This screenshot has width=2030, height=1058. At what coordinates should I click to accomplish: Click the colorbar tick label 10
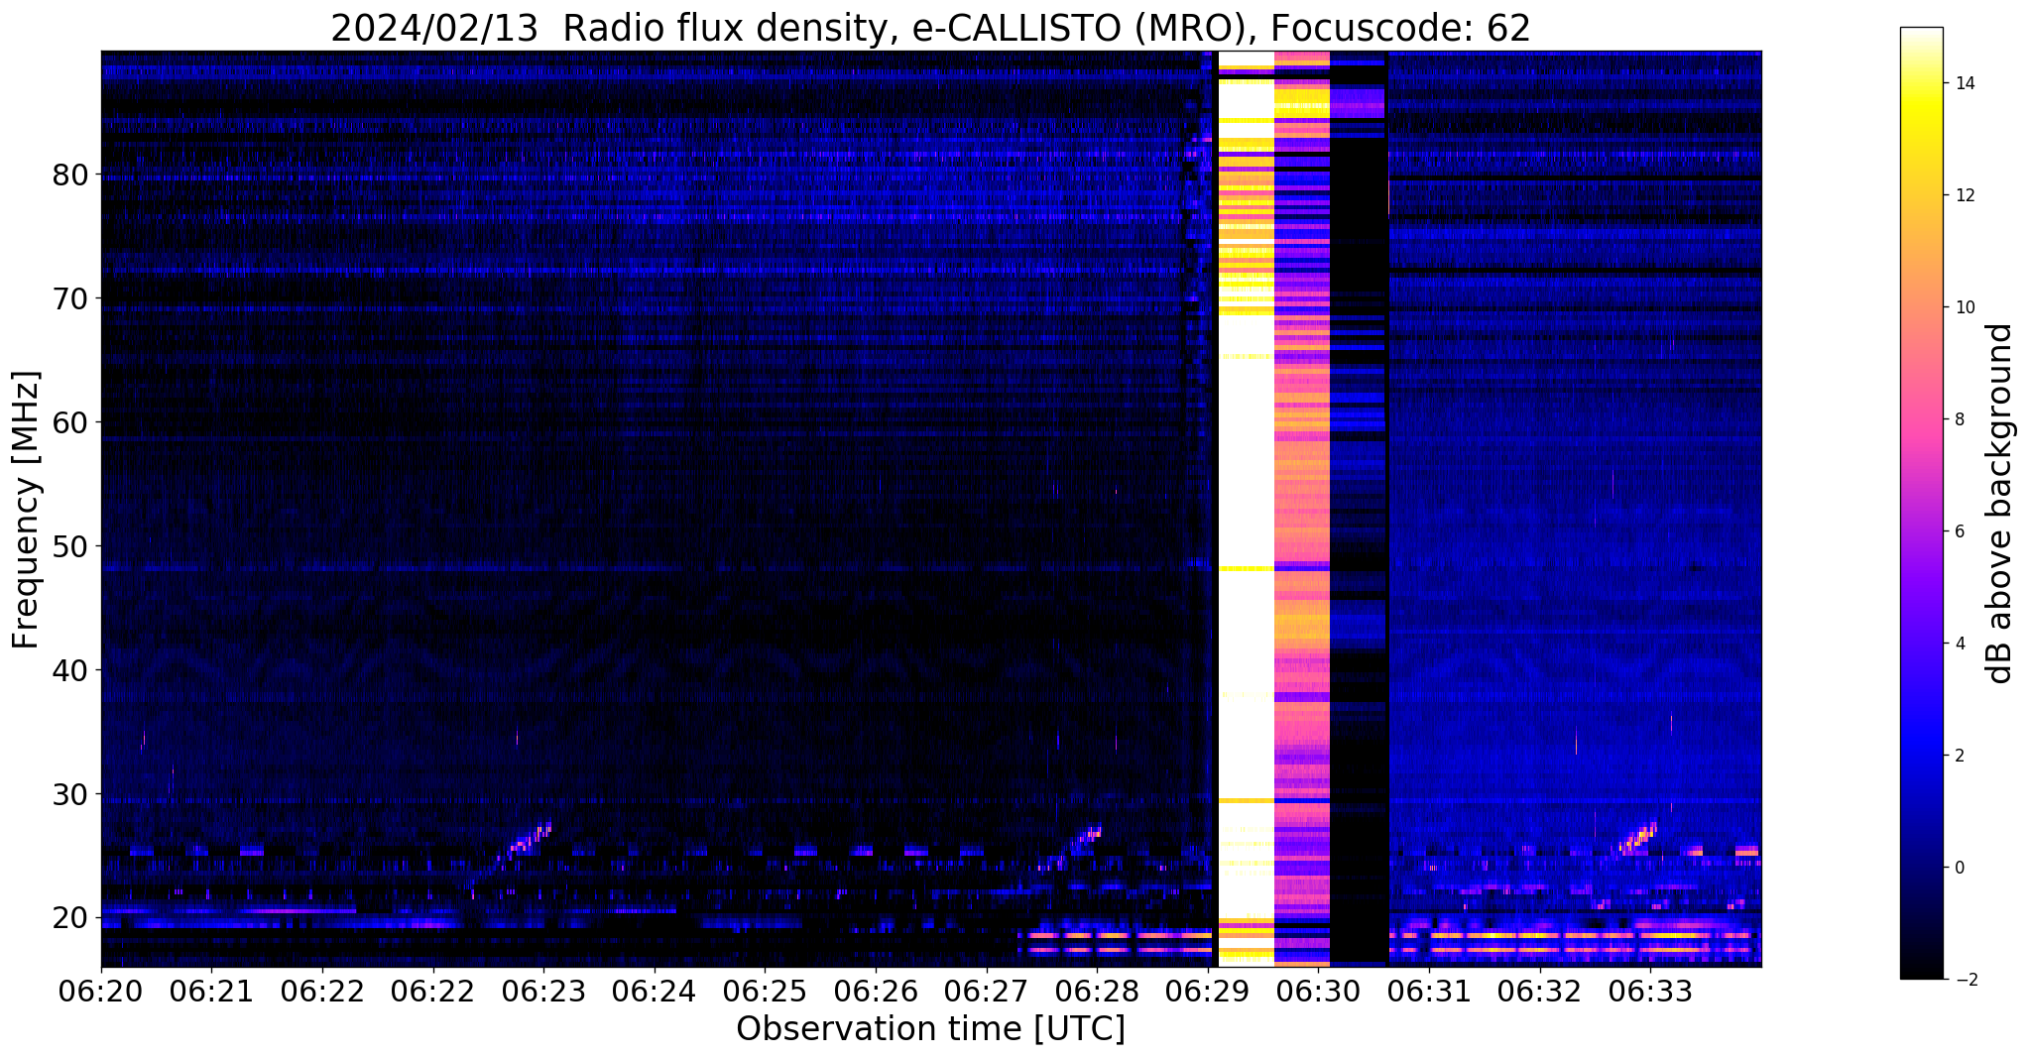click(x=1964, y=307)
